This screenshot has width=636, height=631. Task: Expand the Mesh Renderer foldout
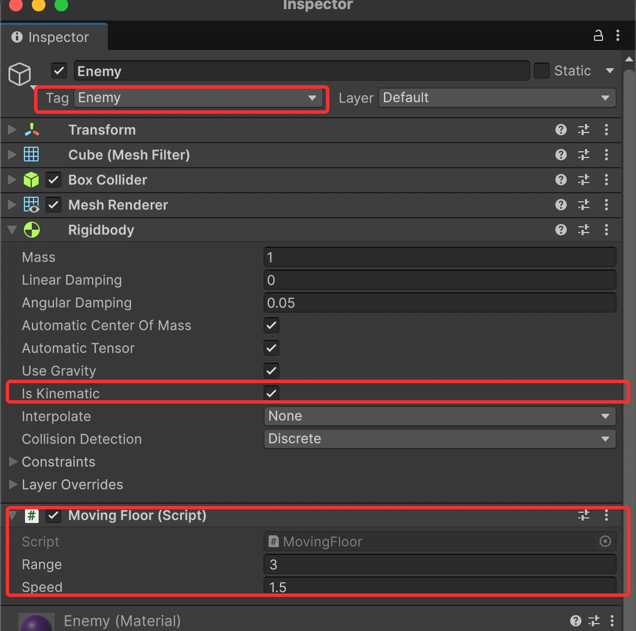12,205
